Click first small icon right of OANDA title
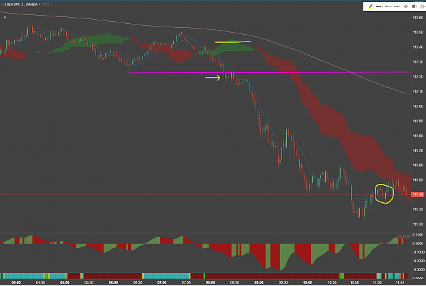Screen dimensions: 426x286 pos(44,4)
